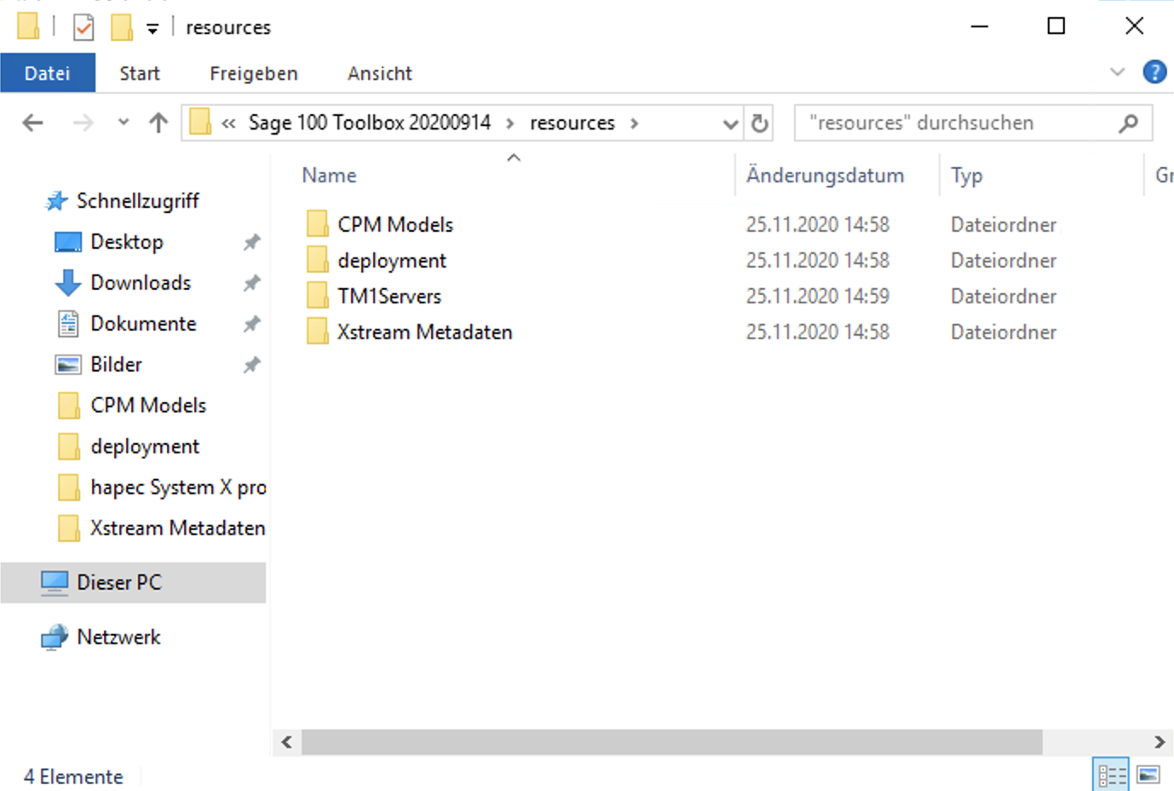Screen dimensions: 1174x791
Task: Sort by Änderungsdatum column header
Action: click(x=825, y=176)
